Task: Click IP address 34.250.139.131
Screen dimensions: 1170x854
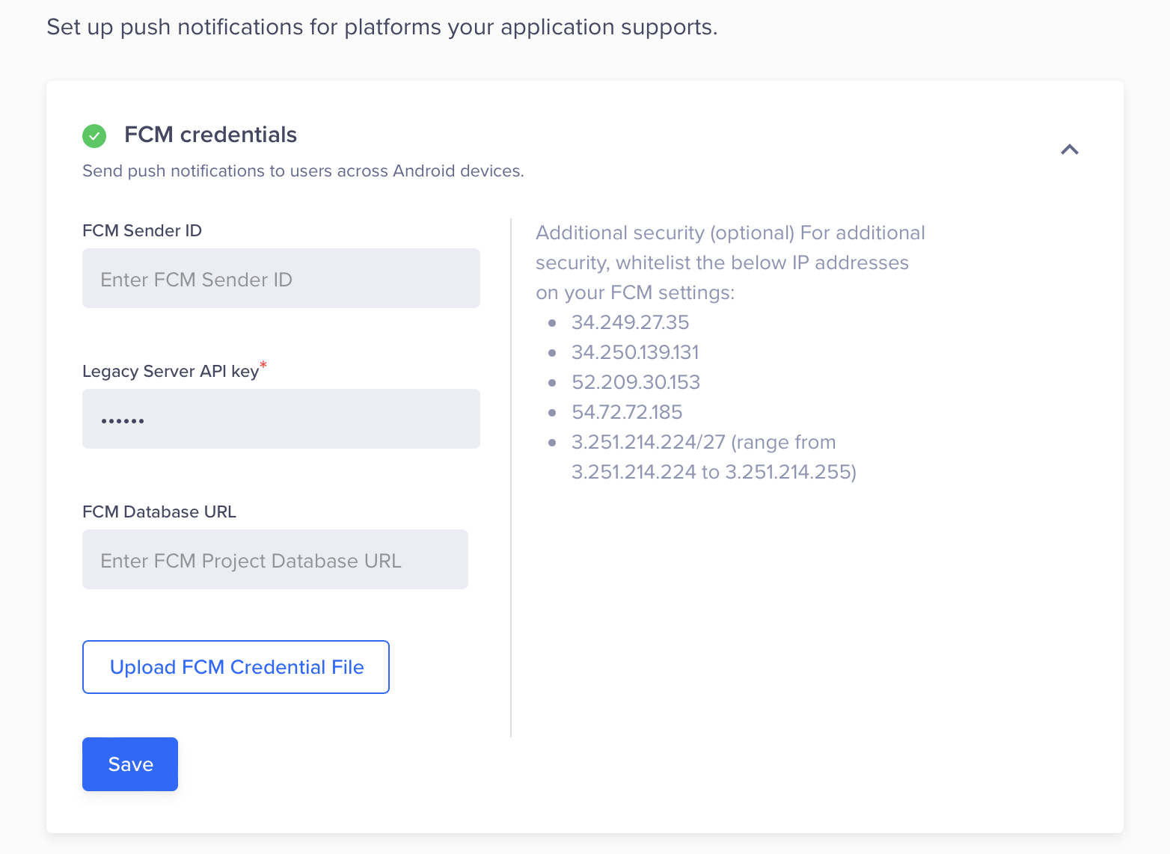Action: click(635, 352)
